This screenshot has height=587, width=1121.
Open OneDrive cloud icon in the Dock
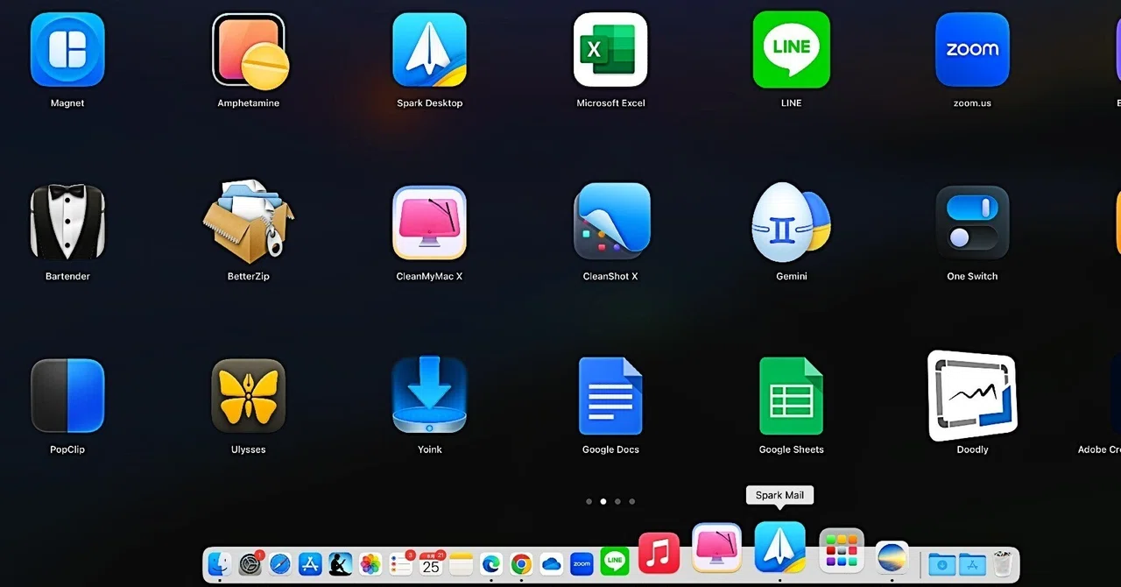tap(552, 564)
